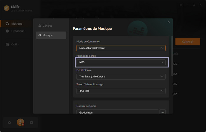This screenshot has width=206, height=132.
Task: Open Historique in the sidebar
Action: 18,31
